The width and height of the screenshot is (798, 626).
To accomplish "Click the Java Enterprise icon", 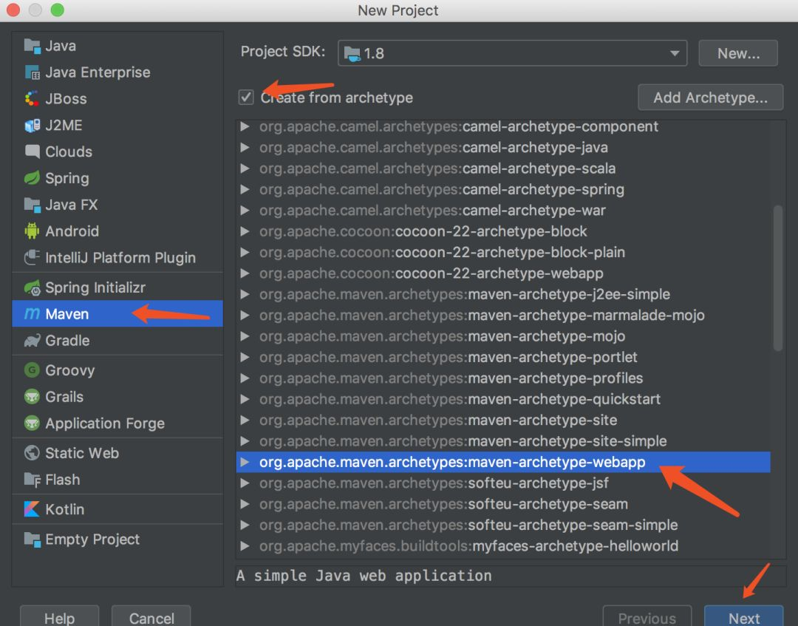I will click(x=32, y=72).
